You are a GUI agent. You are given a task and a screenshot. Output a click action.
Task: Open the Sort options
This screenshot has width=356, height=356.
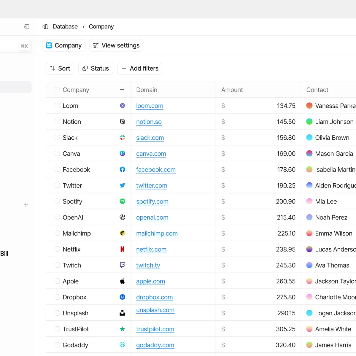click(x=60, y=69)
